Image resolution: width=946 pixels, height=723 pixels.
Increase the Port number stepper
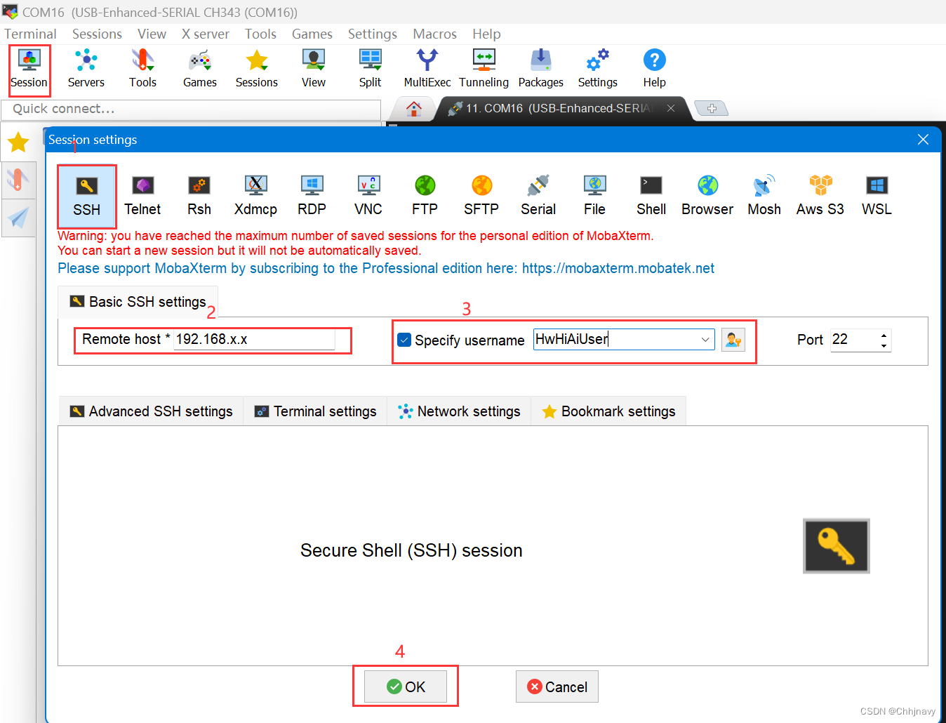pos(884,335)
